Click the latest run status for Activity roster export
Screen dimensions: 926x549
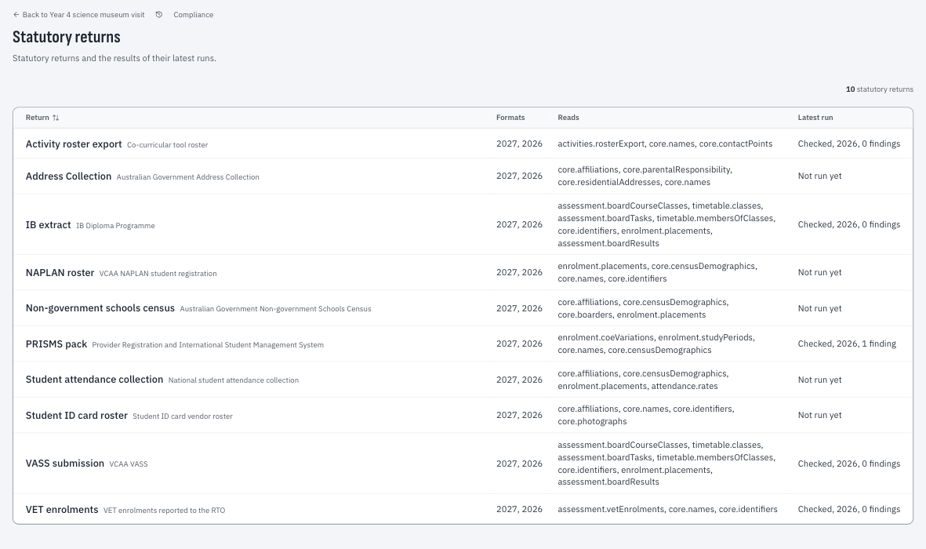849,144
